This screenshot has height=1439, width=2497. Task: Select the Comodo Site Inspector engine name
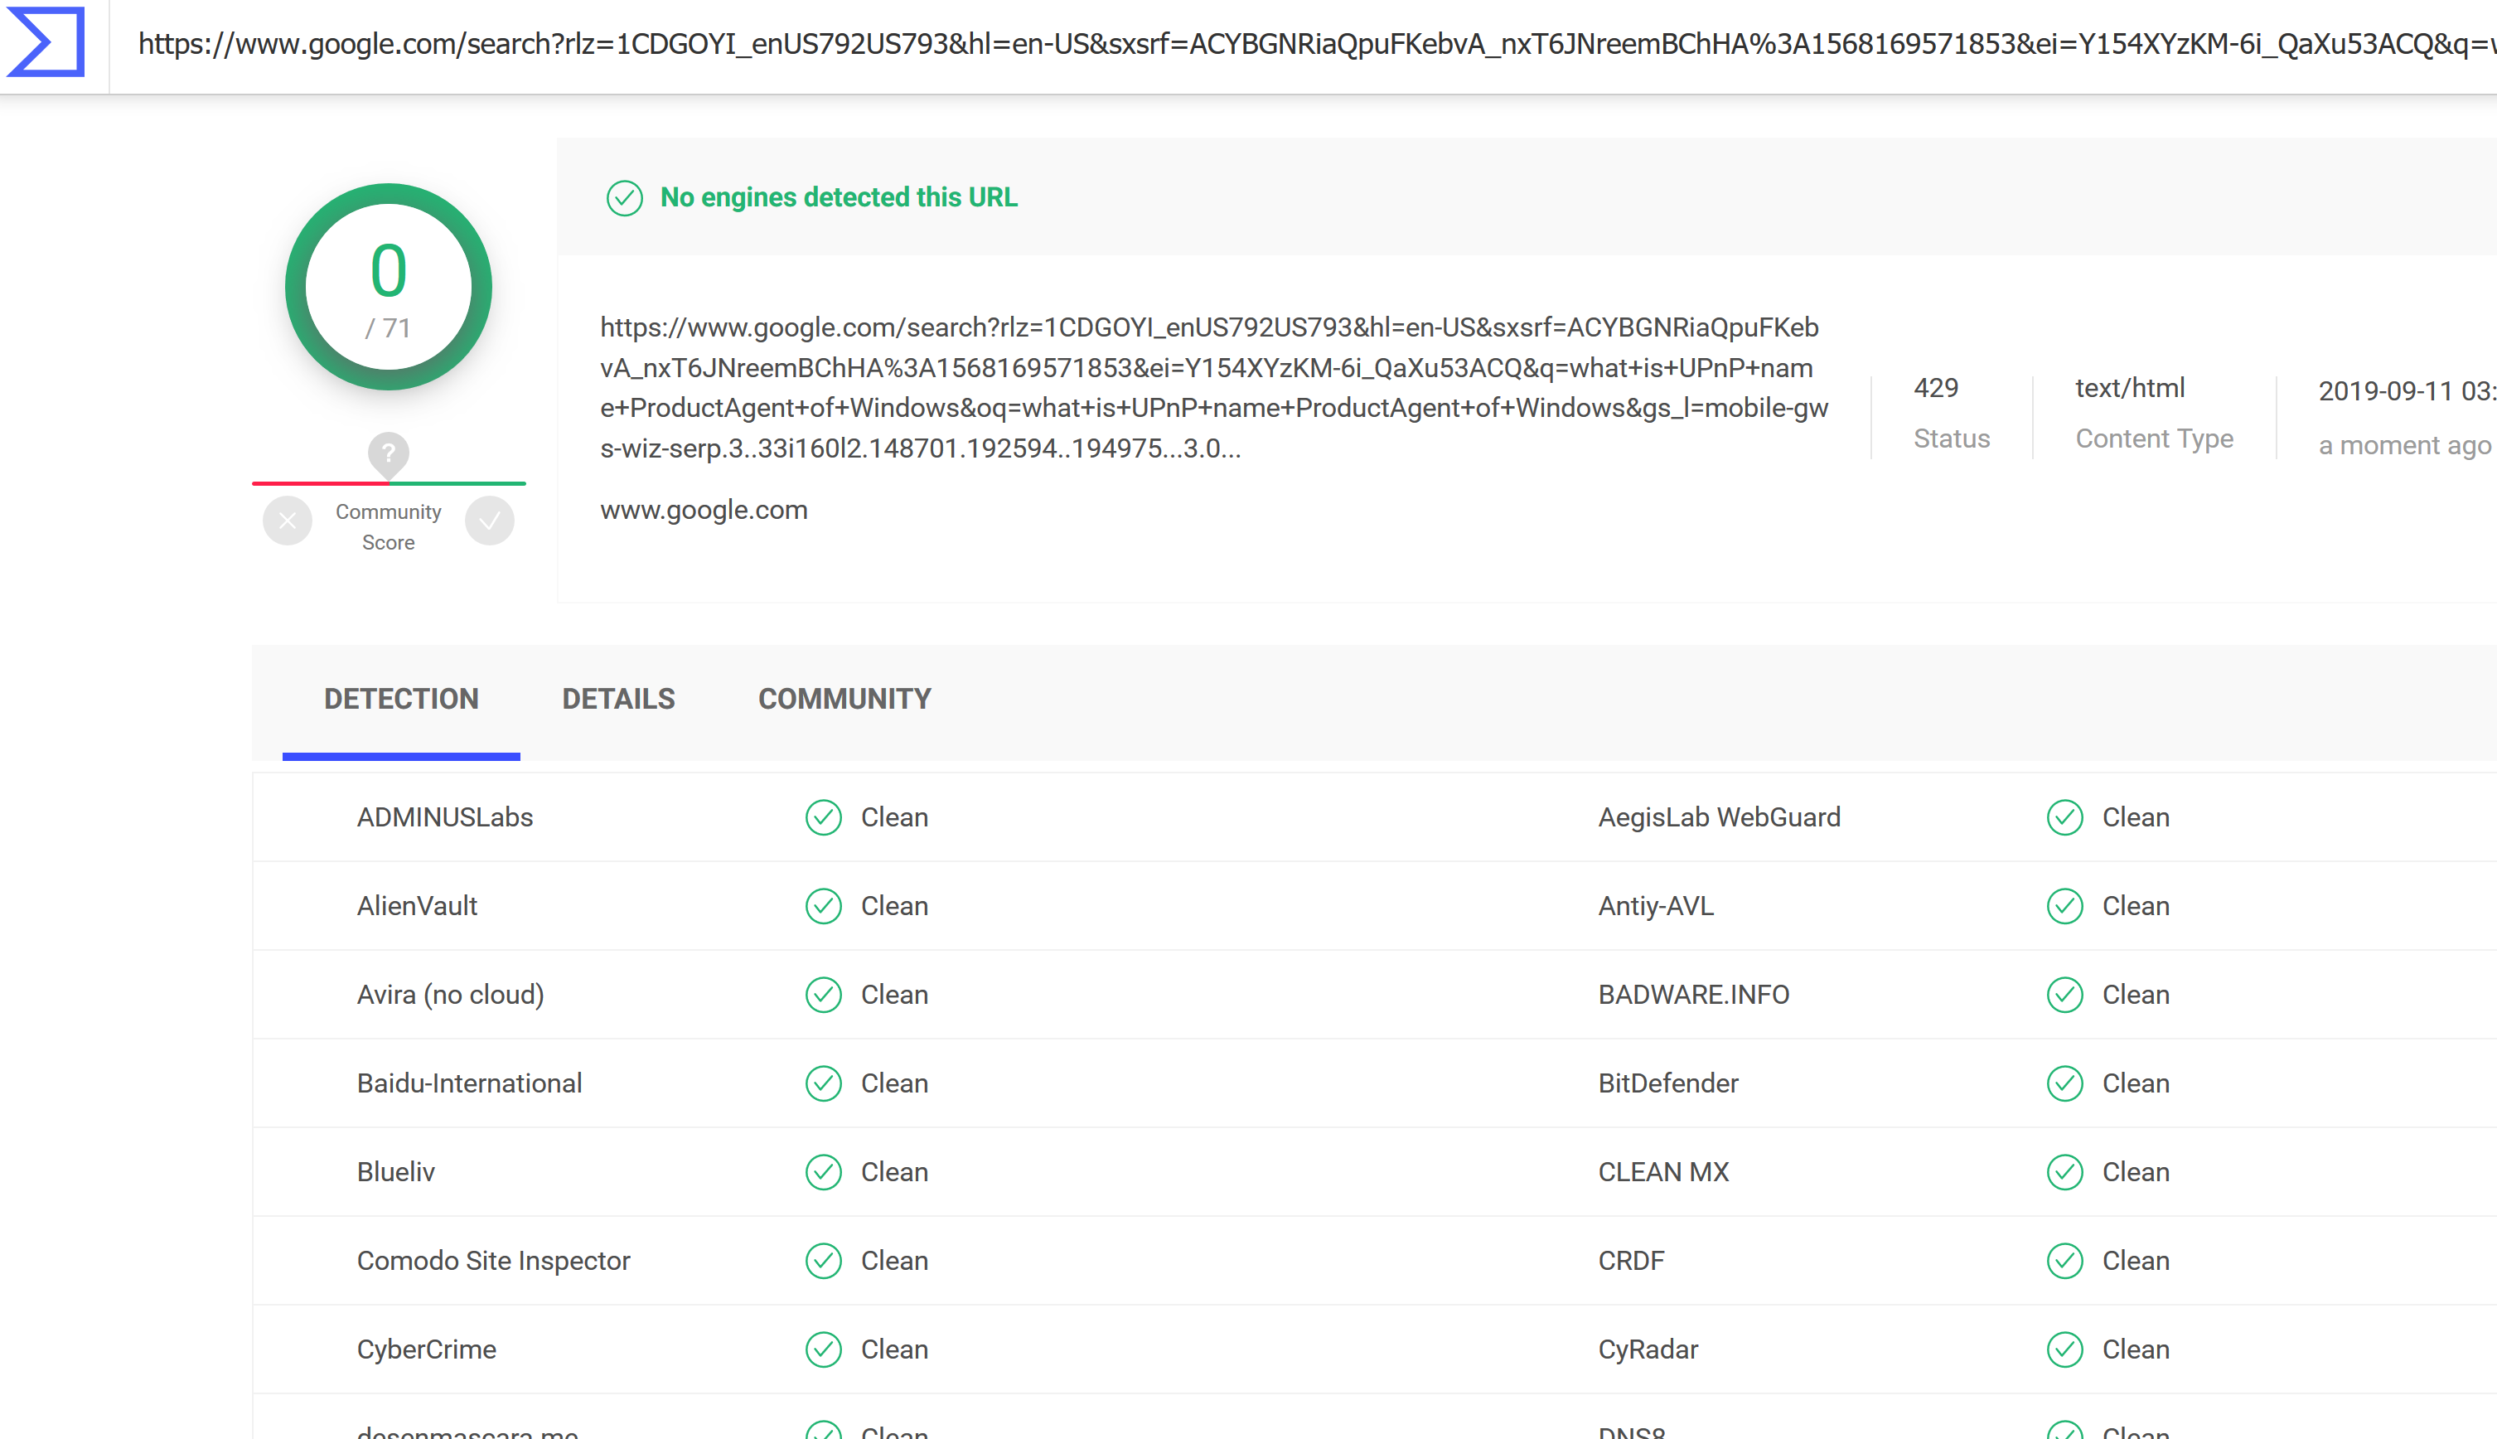493,1261
